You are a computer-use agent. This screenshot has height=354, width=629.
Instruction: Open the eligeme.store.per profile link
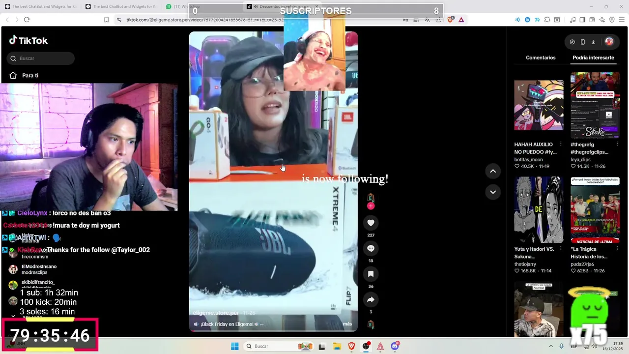click(x=216, y=313)
